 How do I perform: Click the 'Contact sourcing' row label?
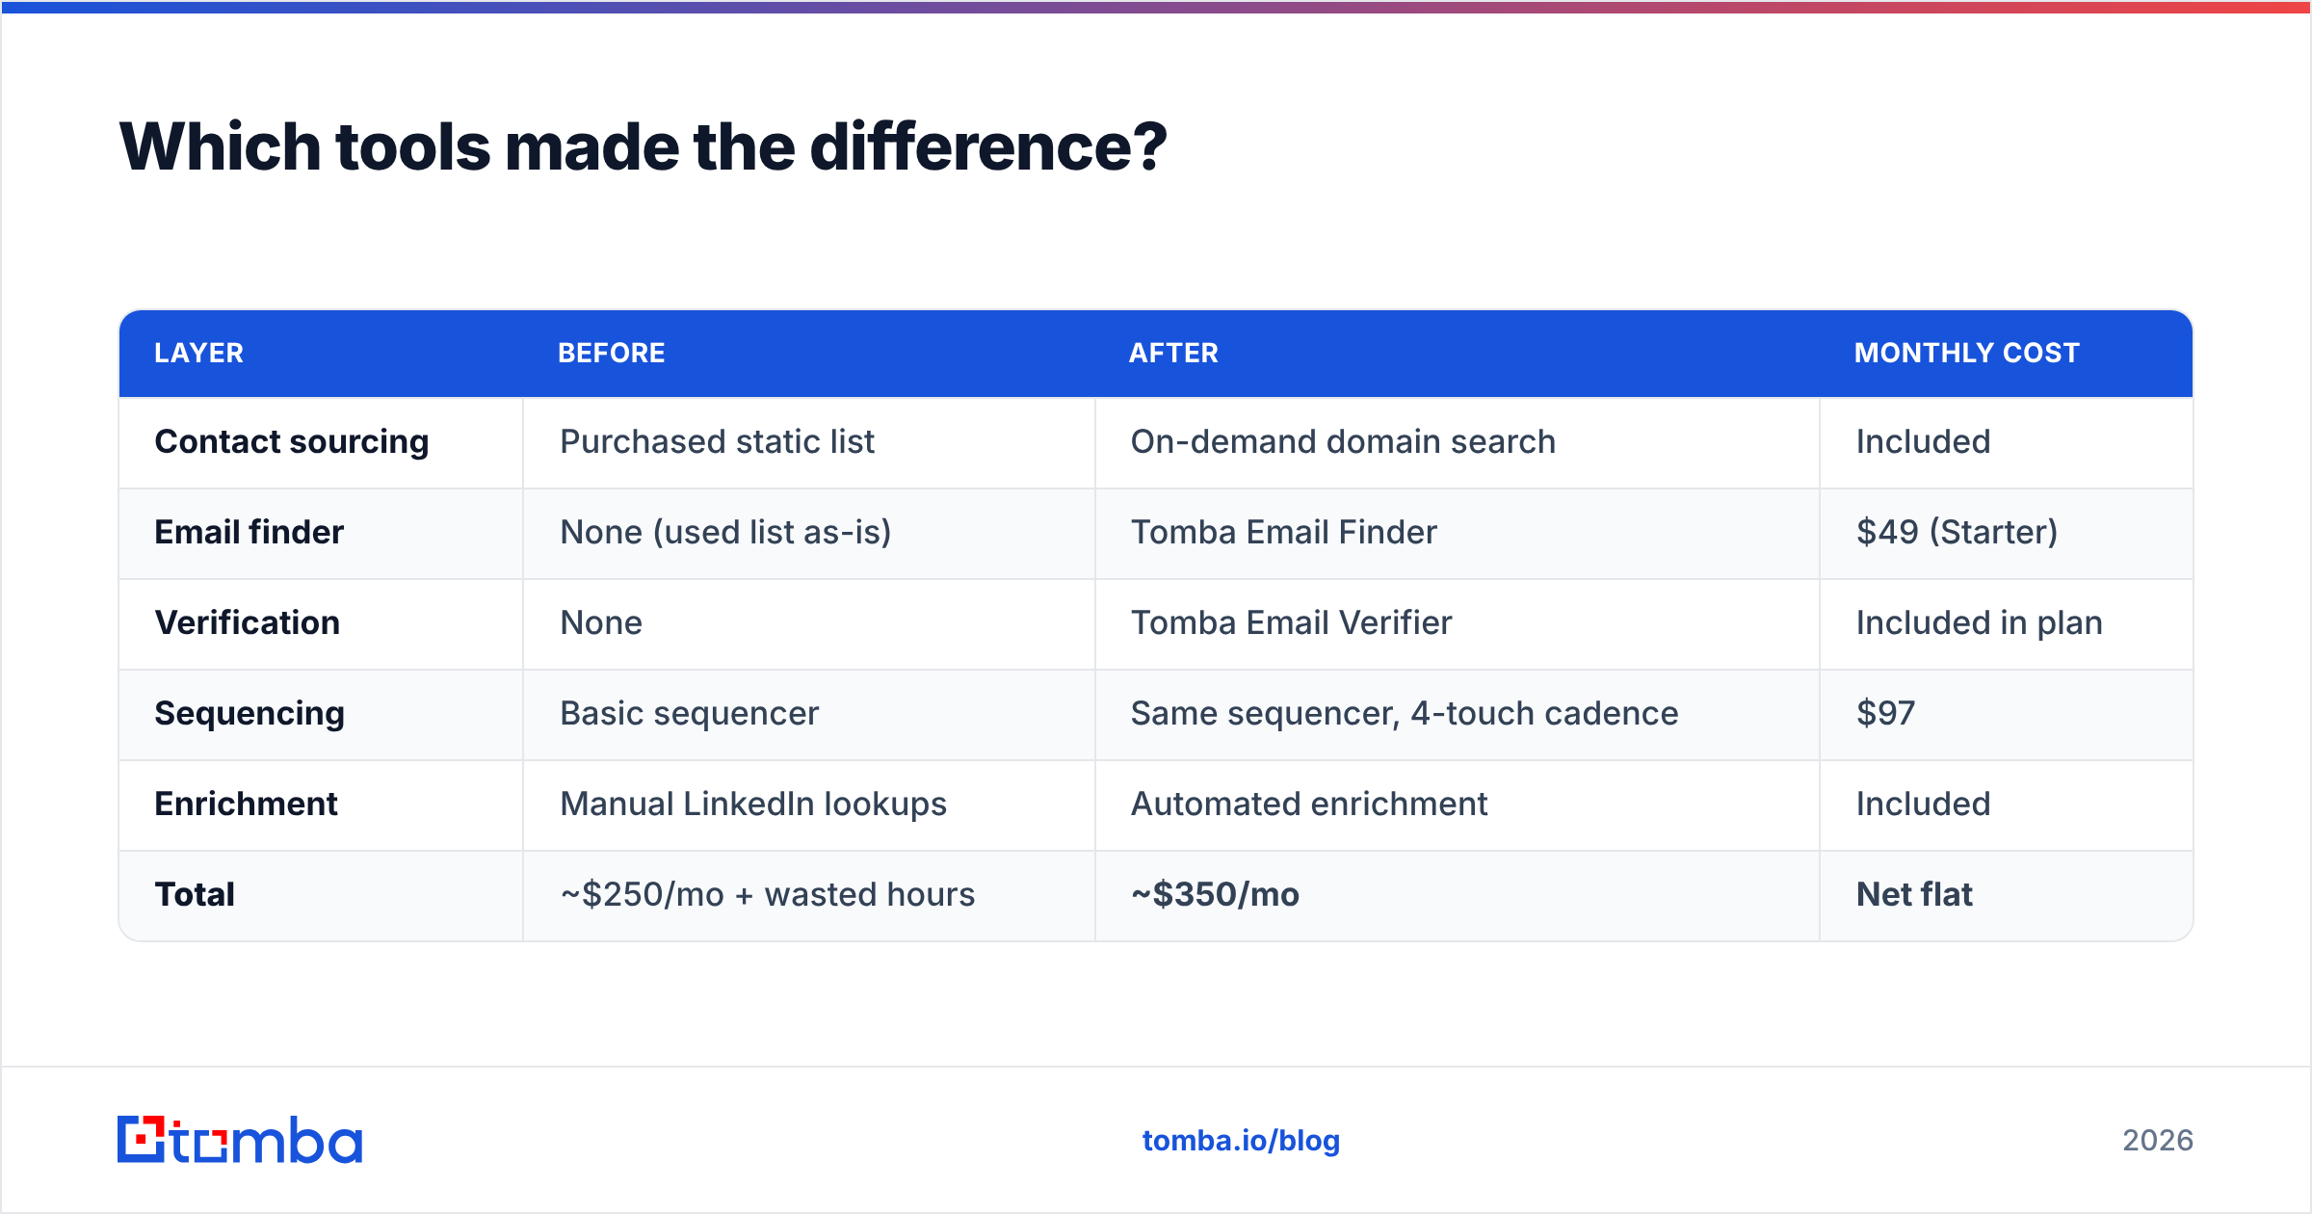coord(292,441)
